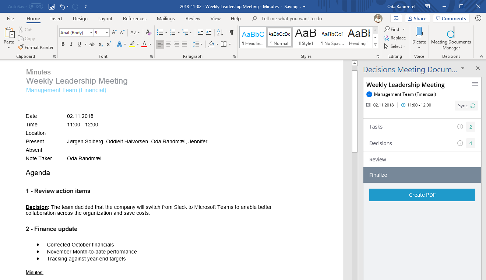Image resolution: width=486 pixels, height=280 pixels.
Task: Expand the Line Spacing options
Action: [200, 44]
